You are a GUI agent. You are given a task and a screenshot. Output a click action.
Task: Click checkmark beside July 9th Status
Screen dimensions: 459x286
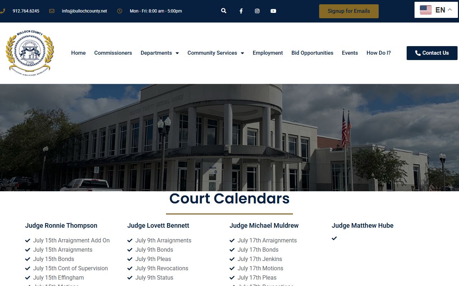[x=130, y=277]
